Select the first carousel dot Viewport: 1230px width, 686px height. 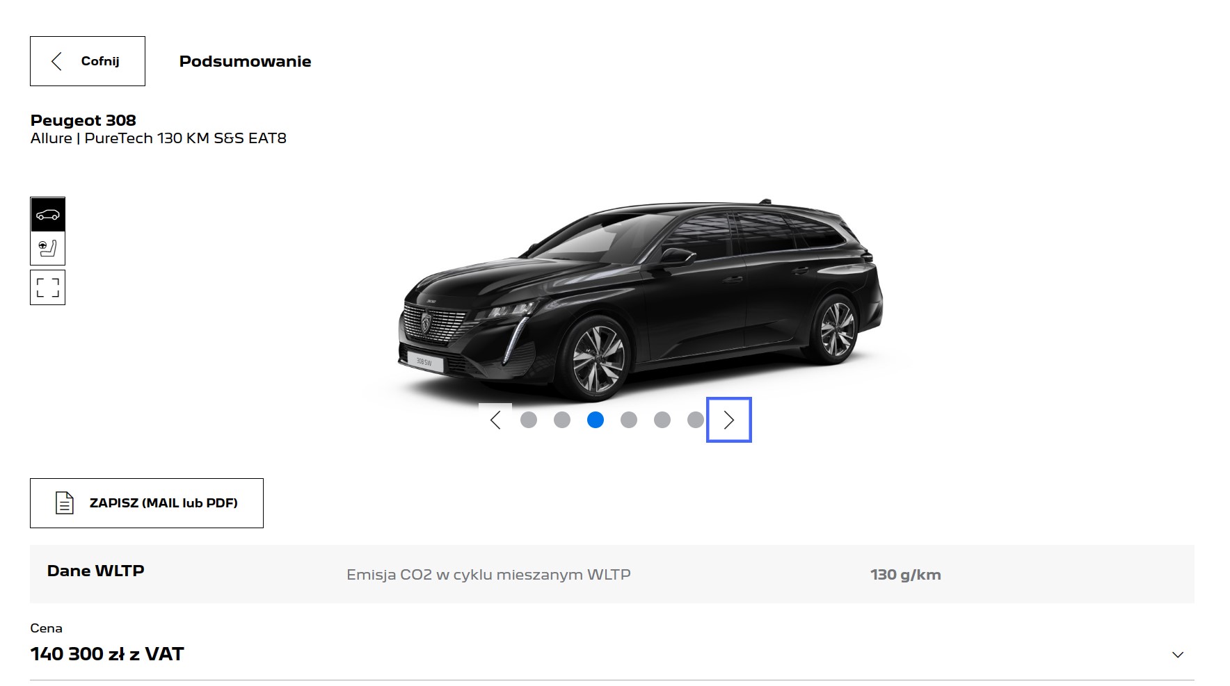tap(529, 420)
